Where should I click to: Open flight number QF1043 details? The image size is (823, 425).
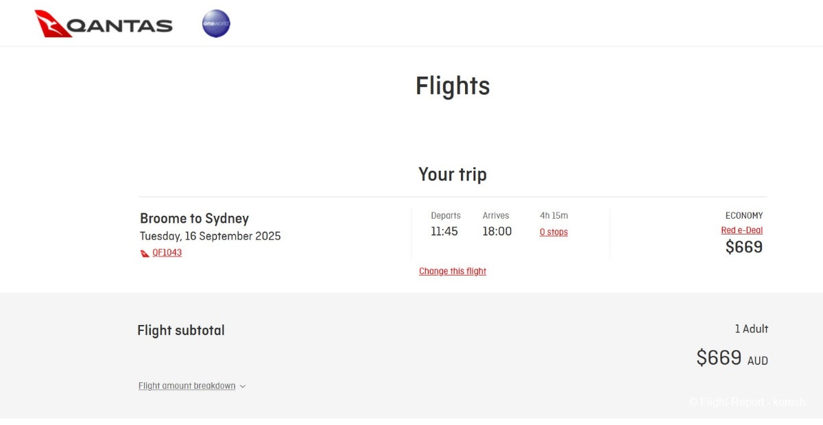coord(167,252)
